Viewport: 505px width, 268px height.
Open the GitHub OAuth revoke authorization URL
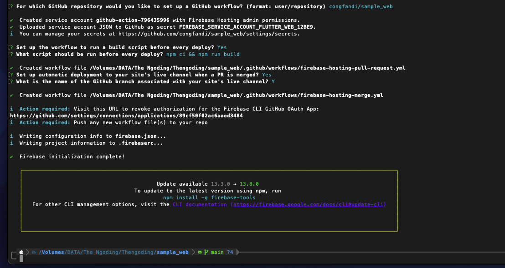coord(126,116)
